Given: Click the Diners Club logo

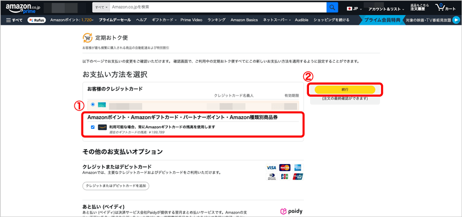Looking at the screenshot, I should tap(271, 177).
